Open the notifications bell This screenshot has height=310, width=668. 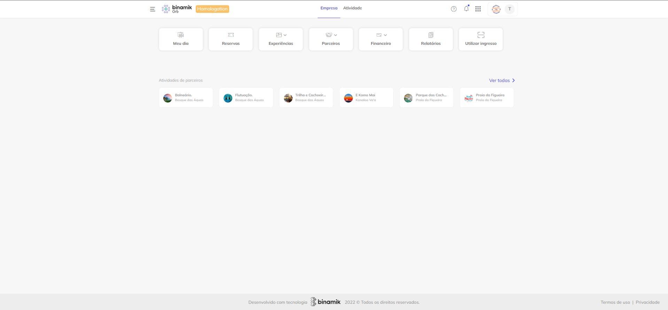click(466, 9)
